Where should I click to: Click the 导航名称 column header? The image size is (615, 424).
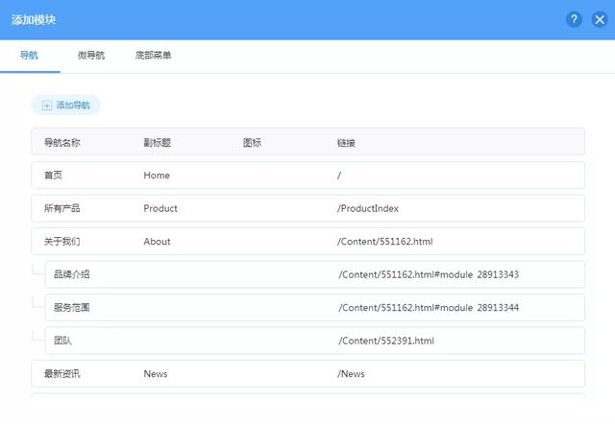pos(61,143)
